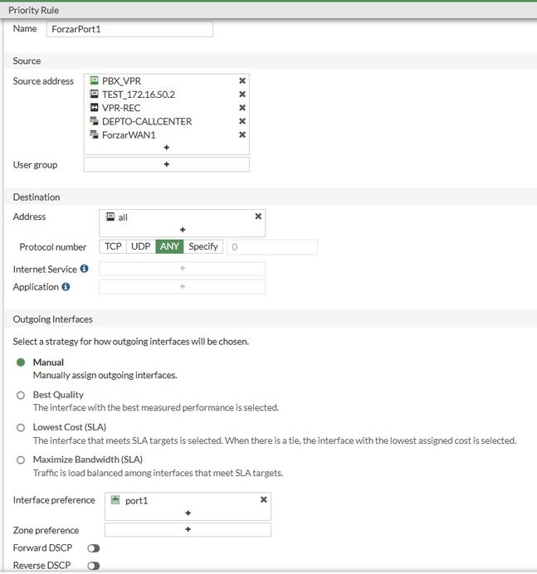The height and width of the screenshot is (574, 537).
Task: Remove port1 from interface preference
Action: [264, 500]
